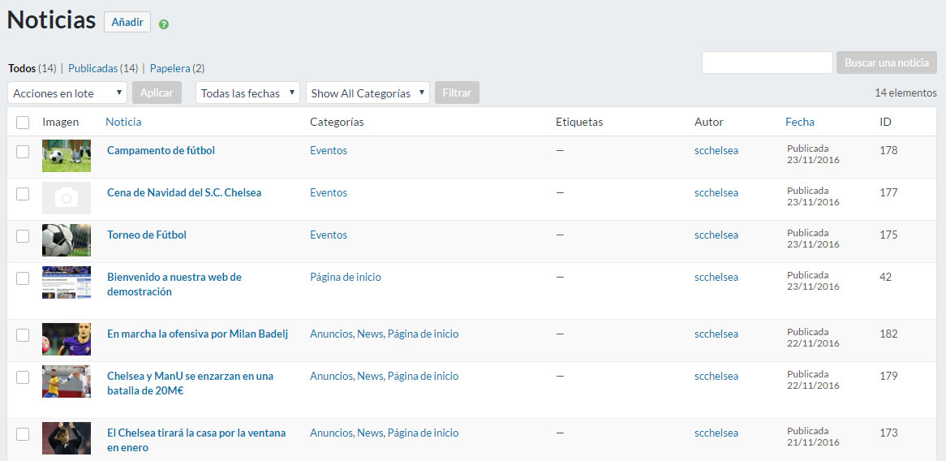This screenshot has height=461, width=946.
Task: Select the checkbox for Campamento de fútbol
Action: click(23, 151)
